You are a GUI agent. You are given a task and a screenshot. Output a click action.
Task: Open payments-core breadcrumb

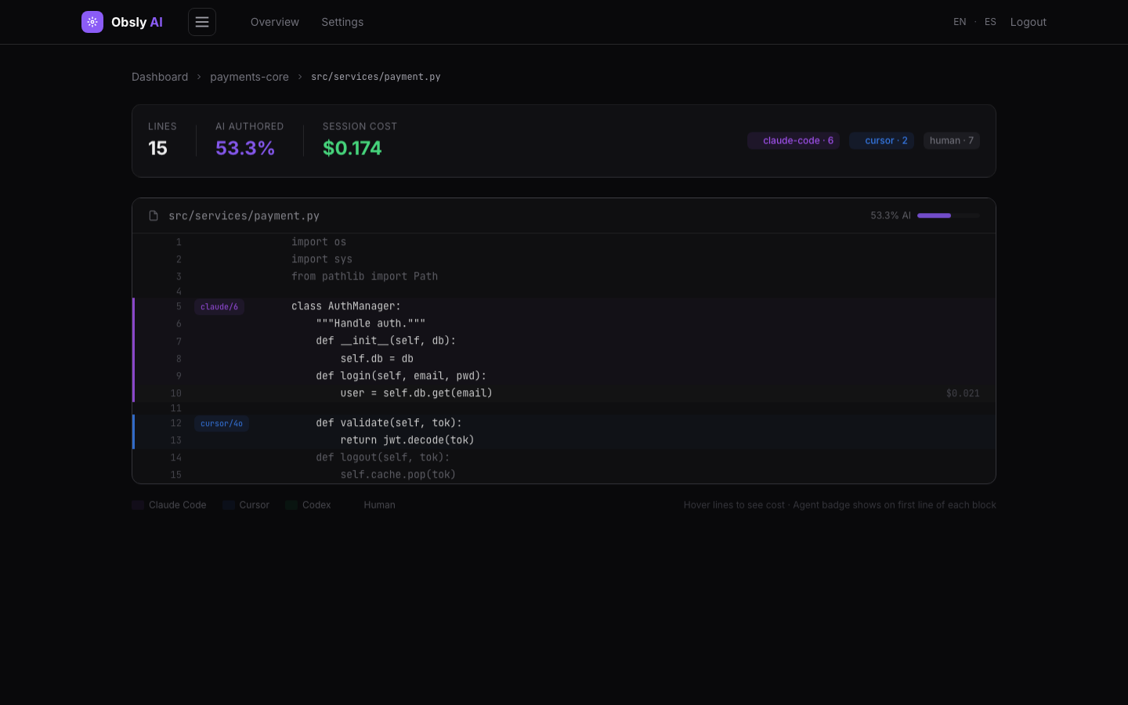(x=249, y=77)
